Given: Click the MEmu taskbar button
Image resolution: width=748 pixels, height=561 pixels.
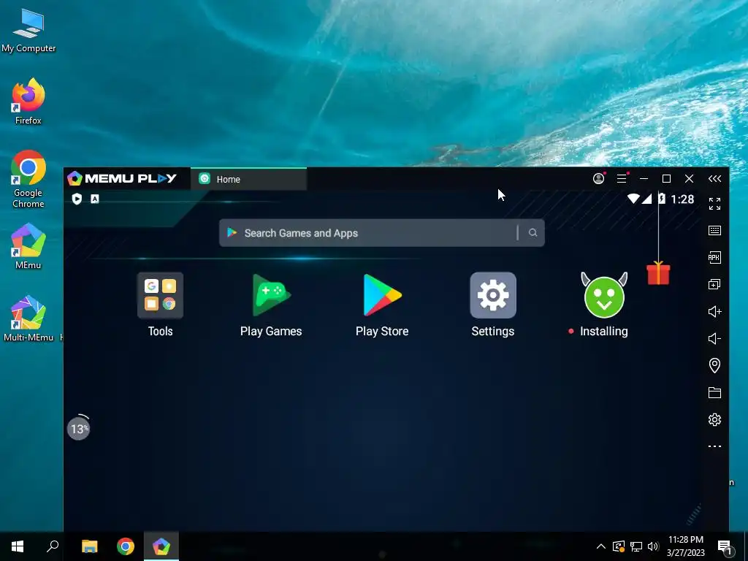Looking at the screenshot, I should coord(161,546).
